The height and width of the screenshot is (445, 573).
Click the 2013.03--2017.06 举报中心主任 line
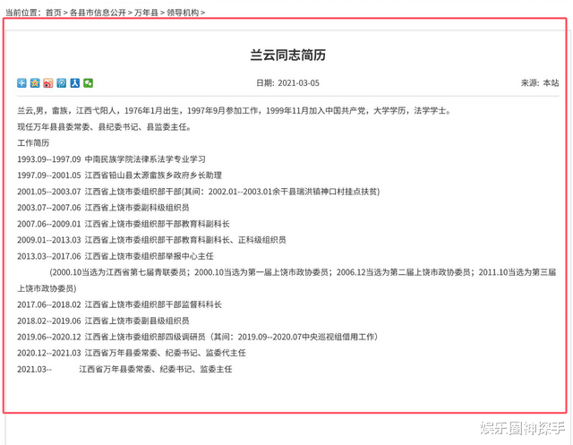click(115, 256)
